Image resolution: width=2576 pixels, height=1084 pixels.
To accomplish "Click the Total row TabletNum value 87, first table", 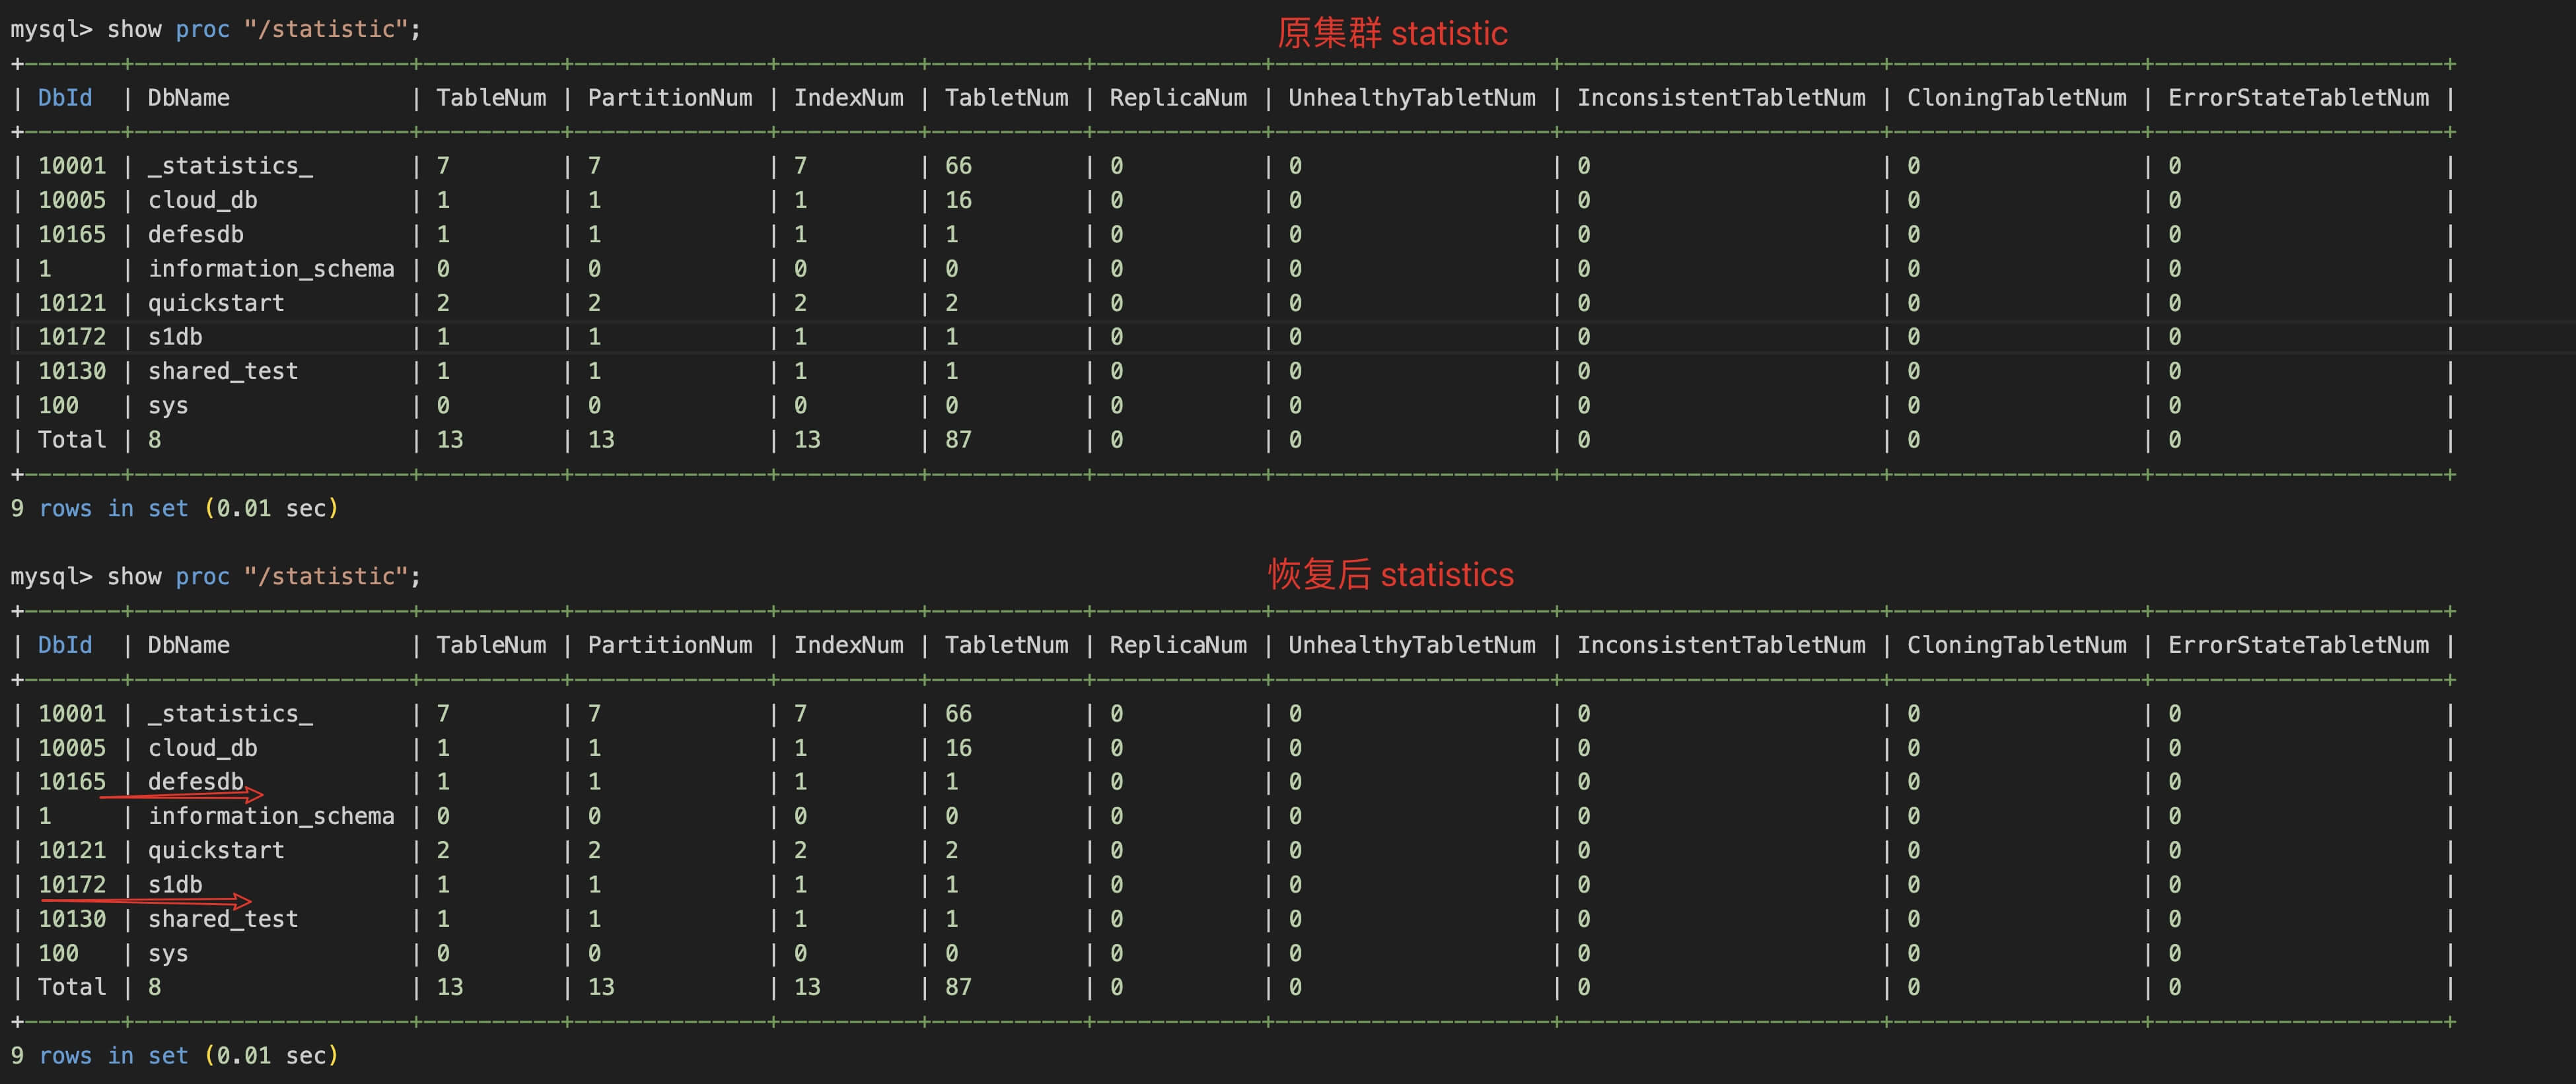I will [x=958, y=440].
